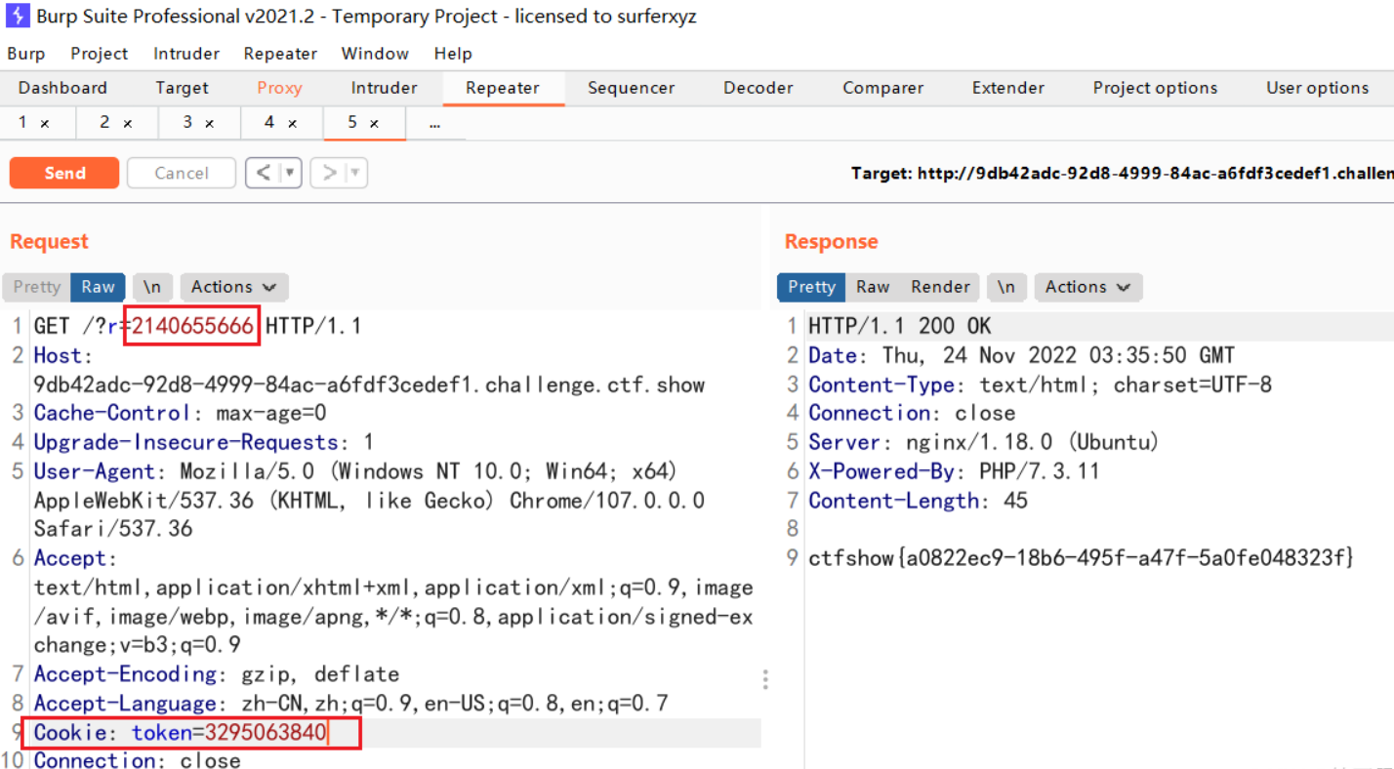Viewport: 1394px width, 769px height.
Task: Close Repeater tab 1
Action: pos(45,124)
